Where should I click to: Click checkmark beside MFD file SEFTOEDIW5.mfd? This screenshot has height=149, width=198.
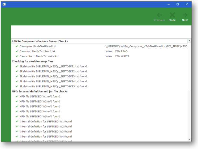[17, 116]
